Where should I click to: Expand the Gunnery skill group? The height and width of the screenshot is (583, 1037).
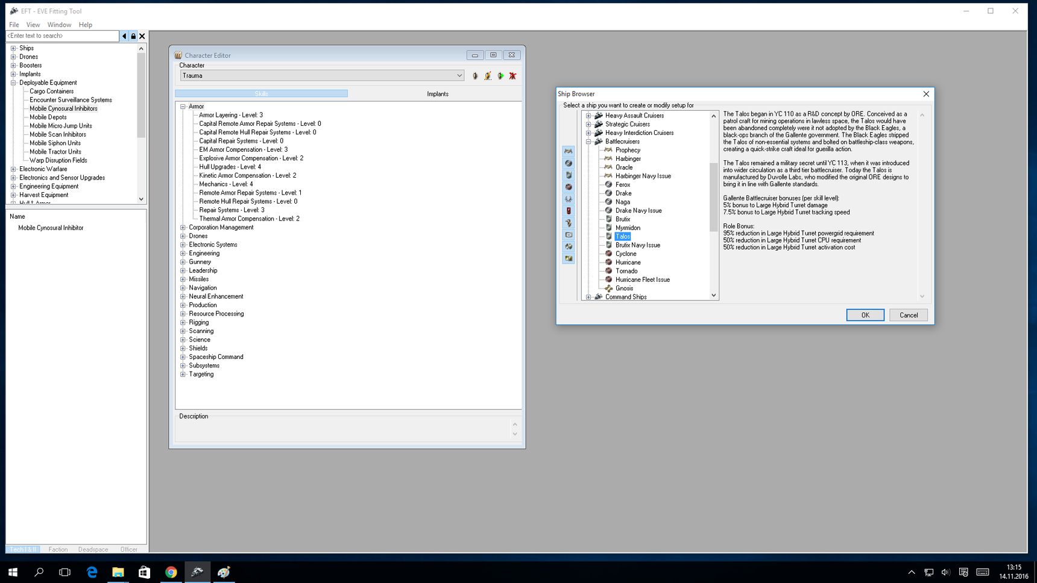(x=183, y=262)
